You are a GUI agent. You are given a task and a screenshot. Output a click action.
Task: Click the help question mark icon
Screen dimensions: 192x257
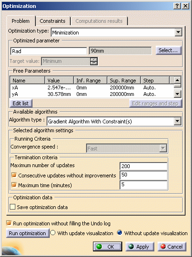click(177, 6)
